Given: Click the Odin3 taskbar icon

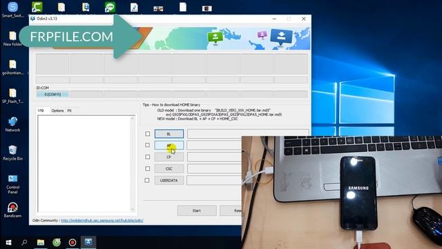Looking at the screenshot, I should (88, 242).
